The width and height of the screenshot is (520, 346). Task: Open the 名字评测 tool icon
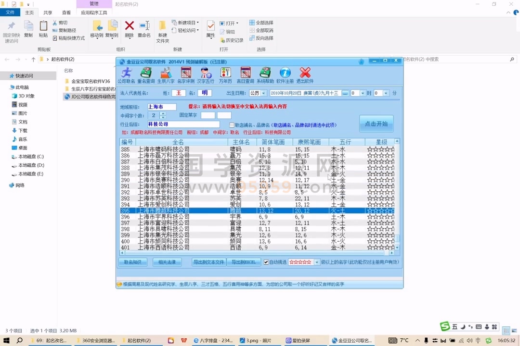point(186,75)
